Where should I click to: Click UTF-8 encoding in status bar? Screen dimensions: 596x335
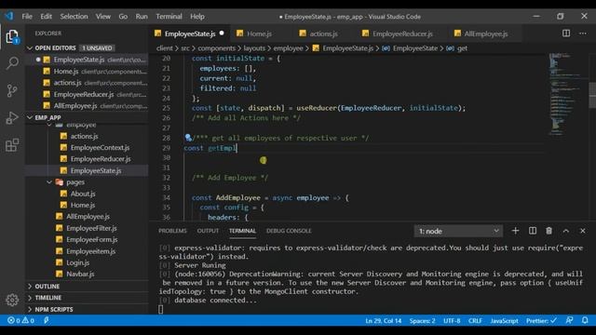(x=452, y=320)
